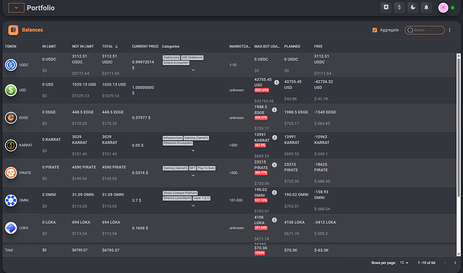Uncheck the Aggregate checkbox
This screenshot has width=463, height=273.
pyautogui.click(x=374, y=30)
